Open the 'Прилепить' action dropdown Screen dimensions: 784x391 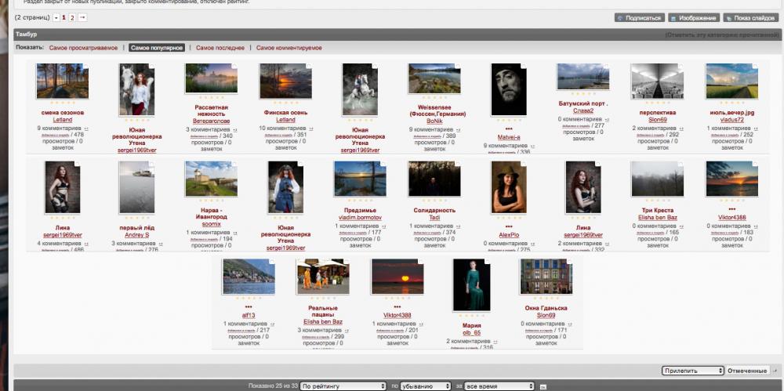coord(692,371)
